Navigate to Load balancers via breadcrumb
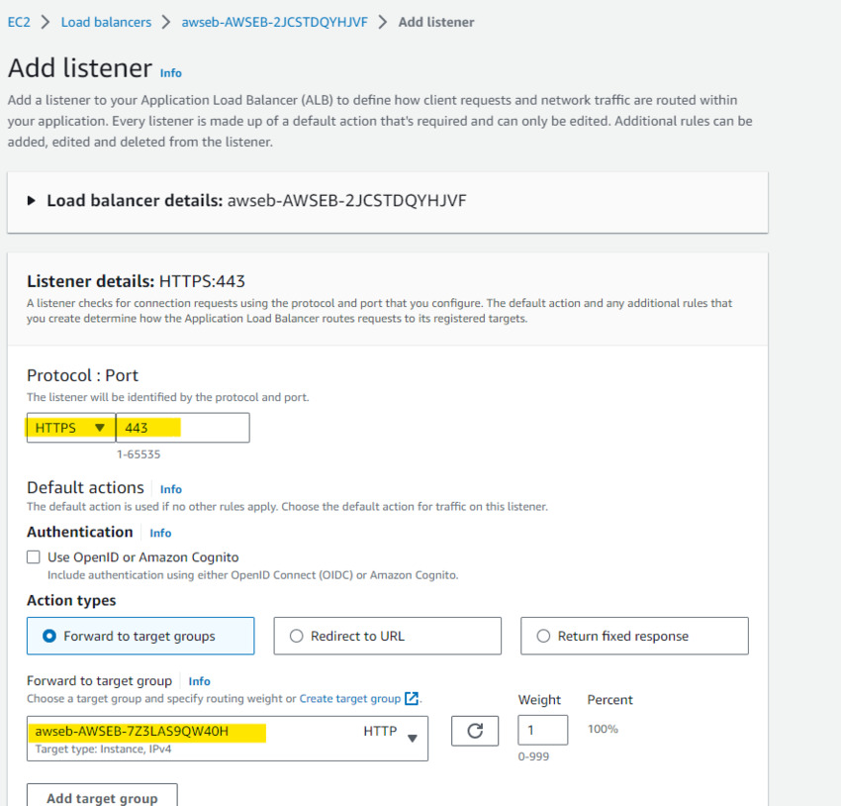 pos(106,21)
